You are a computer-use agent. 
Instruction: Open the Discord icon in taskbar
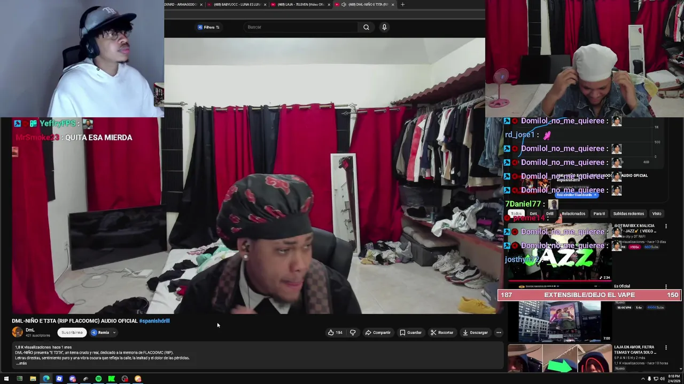point(72,379)
